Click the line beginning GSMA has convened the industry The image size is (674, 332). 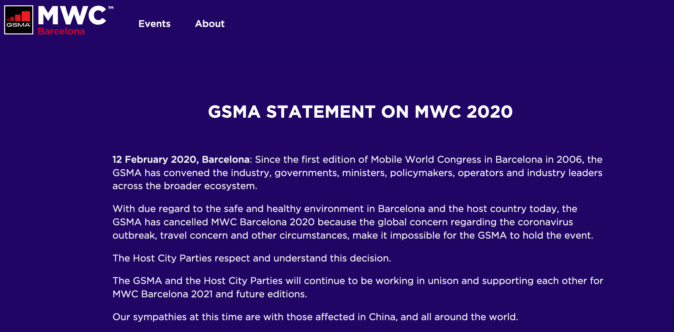(x=357, y=173)
